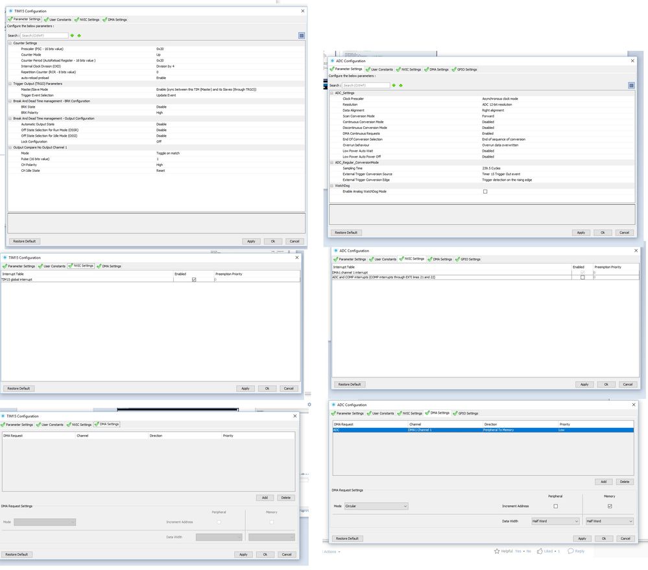Screen dimensions: 648x570
Task: Open Memory Data Width Half Word dropdown
Action: 610,521
